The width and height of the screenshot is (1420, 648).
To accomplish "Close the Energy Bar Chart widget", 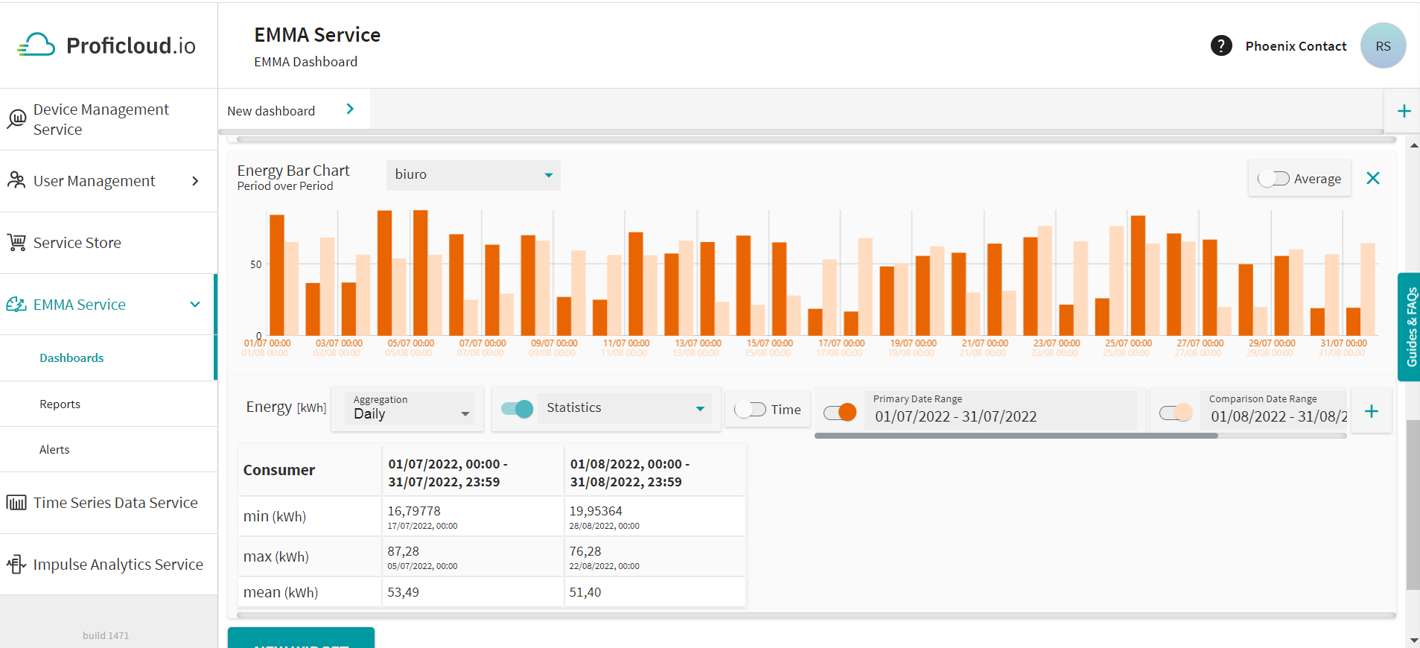I will pos(1373,178).
